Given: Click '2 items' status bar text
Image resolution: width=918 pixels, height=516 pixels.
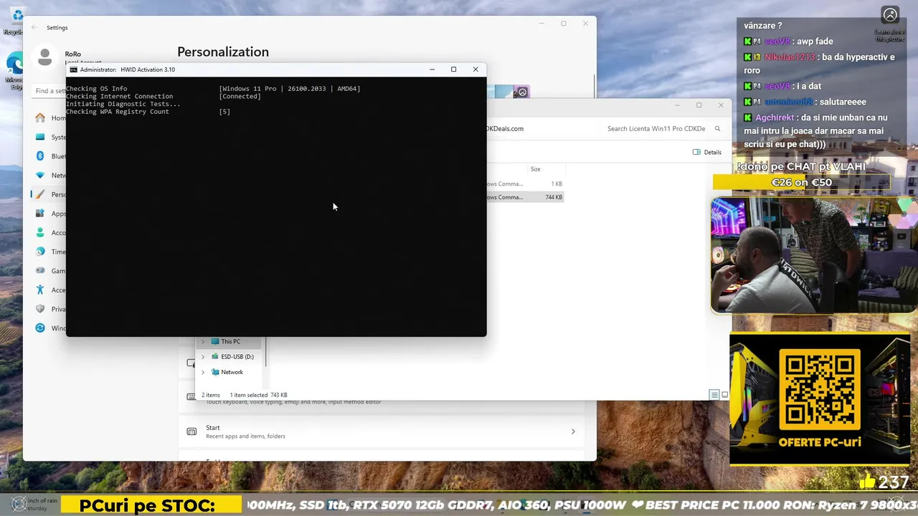Looking at the screenshot, I should pyautogui.click(x=211, y=395).
